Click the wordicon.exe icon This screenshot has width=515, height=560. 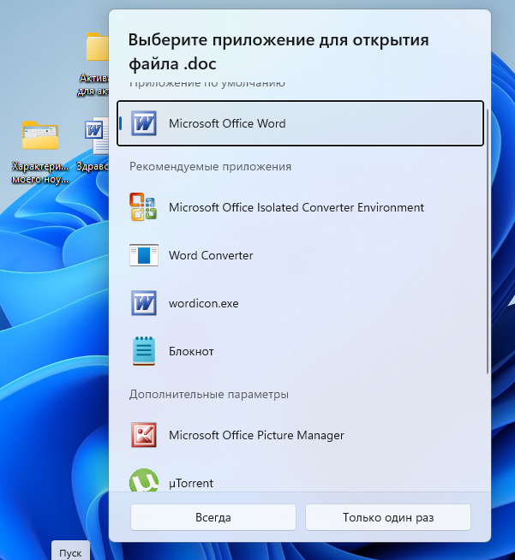point(144,303)
